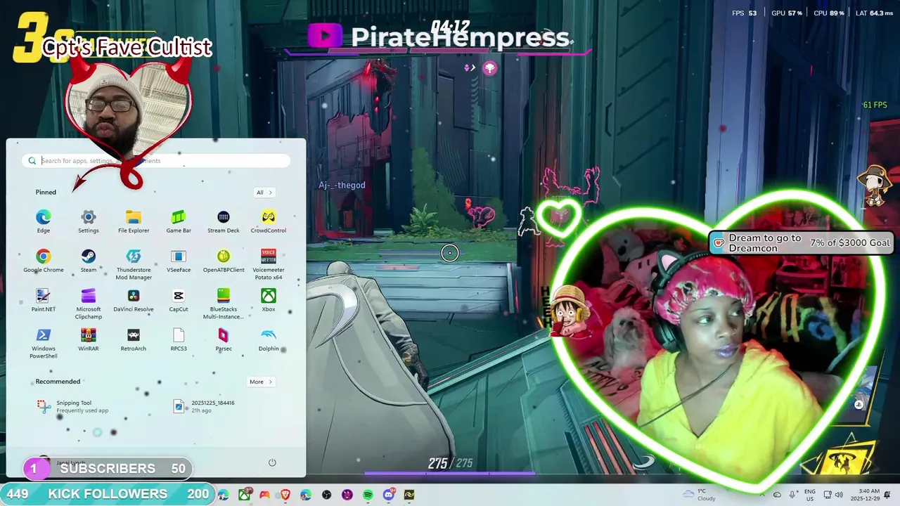The height and width of the screenshot is (506, 900).
Task: Launch File Explorer from Start menu
Action: pos(134,221)
